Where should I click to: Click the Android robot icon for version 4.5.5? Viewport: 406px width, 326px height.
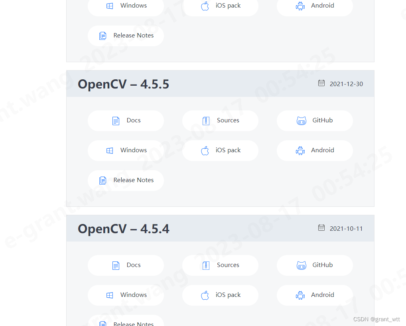(300, 151)
